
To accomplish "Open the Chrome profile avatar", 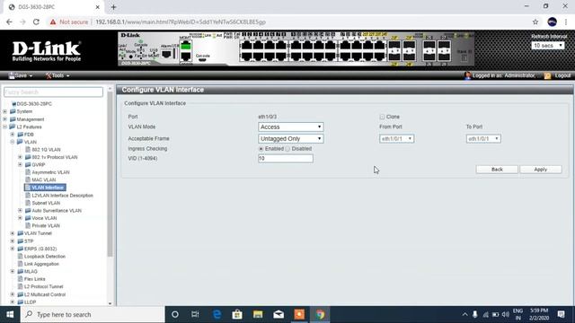I will click(552, 22).
